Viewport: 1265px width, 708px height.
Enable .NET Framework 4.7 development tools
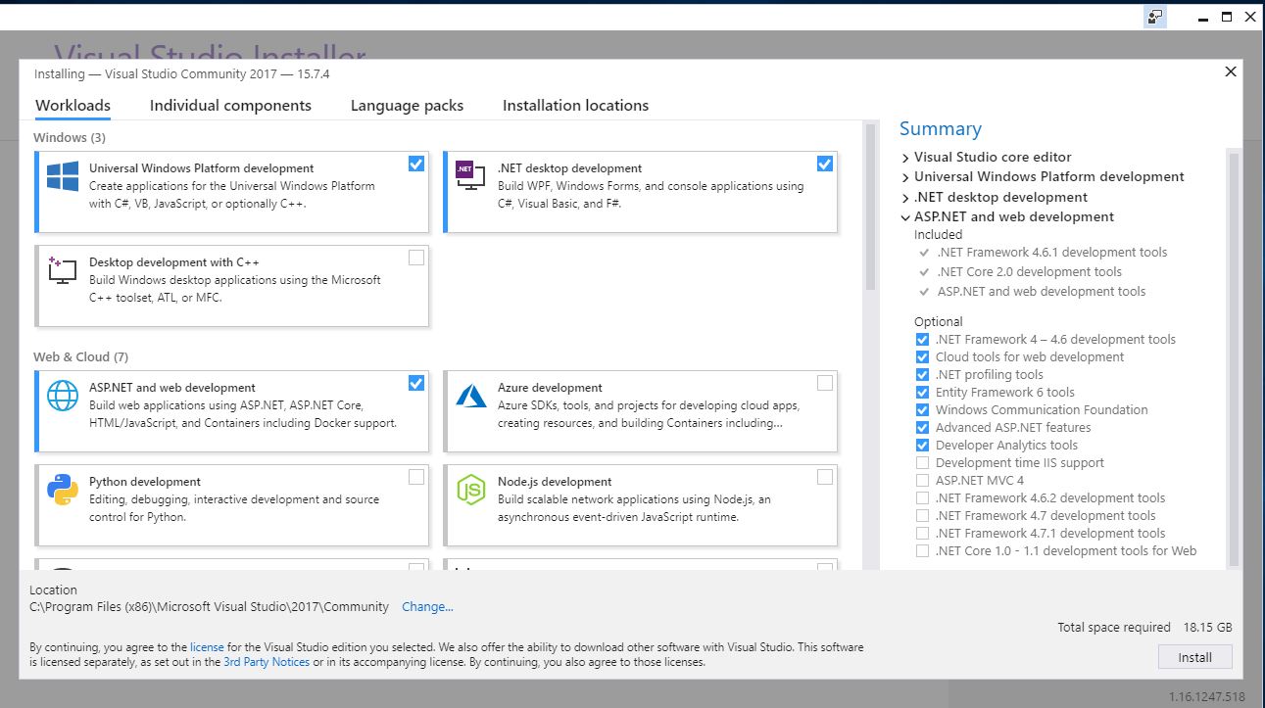922,516
